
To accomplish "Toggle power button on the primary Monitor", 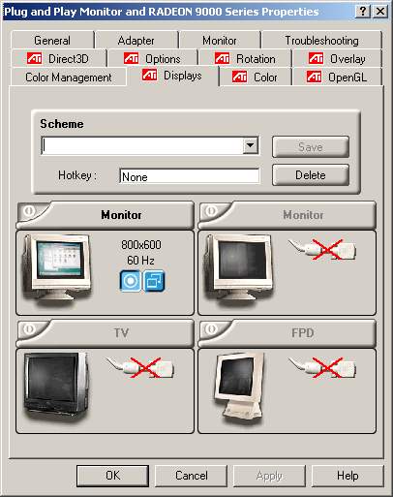I will pos(29,210).
